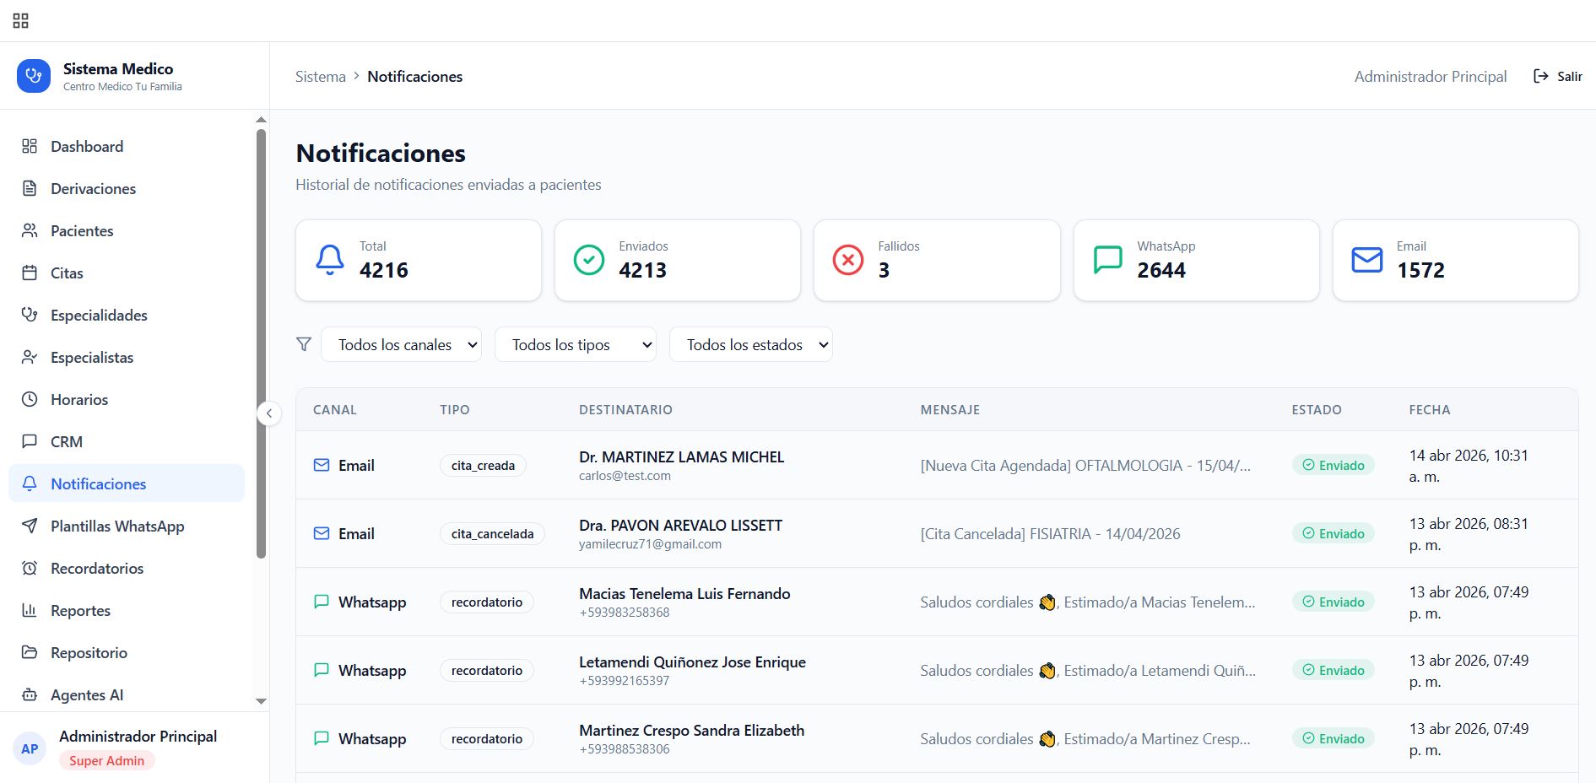This screenshot has height=783, width=1596.
Task: Click the green check Enviados icon
Action: tap(588, 260)
